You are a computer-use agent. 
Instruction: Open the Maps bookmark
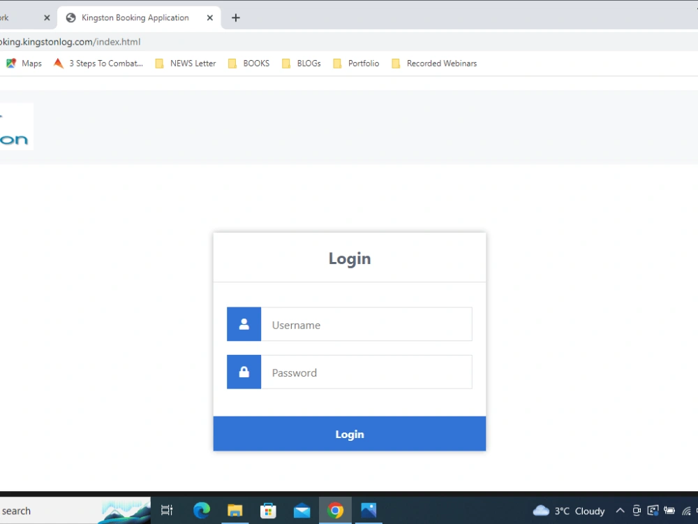click(24, 64)
